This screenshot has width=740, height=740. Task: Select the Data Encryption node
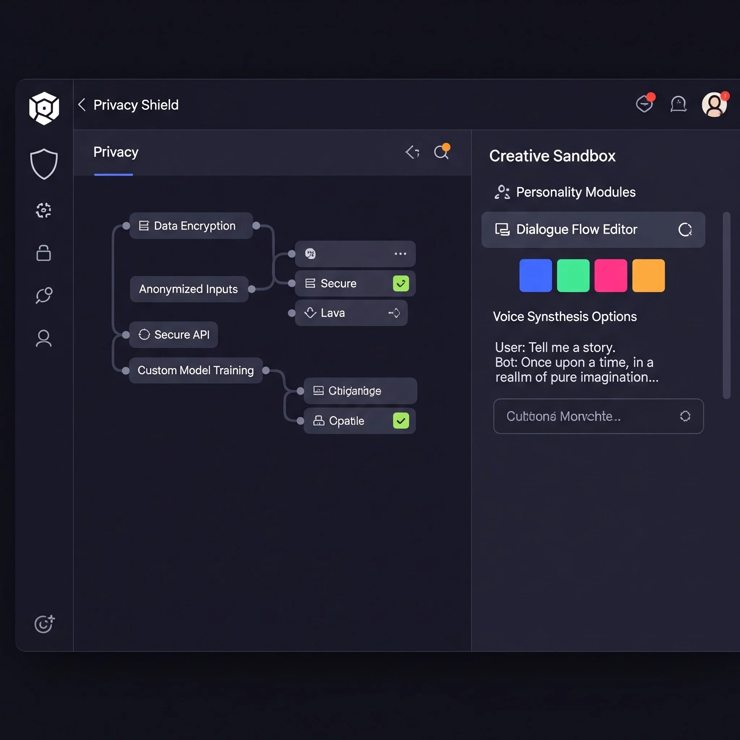pos(191,225)
